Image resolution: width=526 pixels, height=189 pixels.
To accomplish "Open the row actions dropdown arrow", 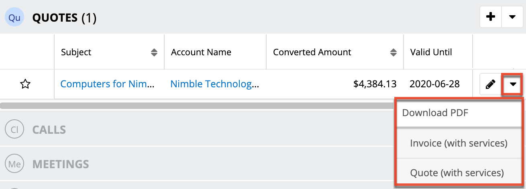I will pyautogui.click(x=513, y=84).
